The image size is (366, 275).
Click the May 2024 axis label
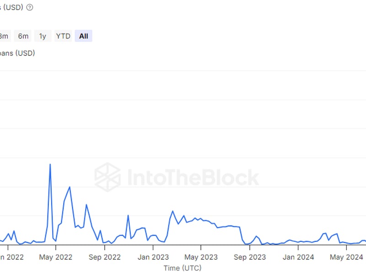point(346,257)
